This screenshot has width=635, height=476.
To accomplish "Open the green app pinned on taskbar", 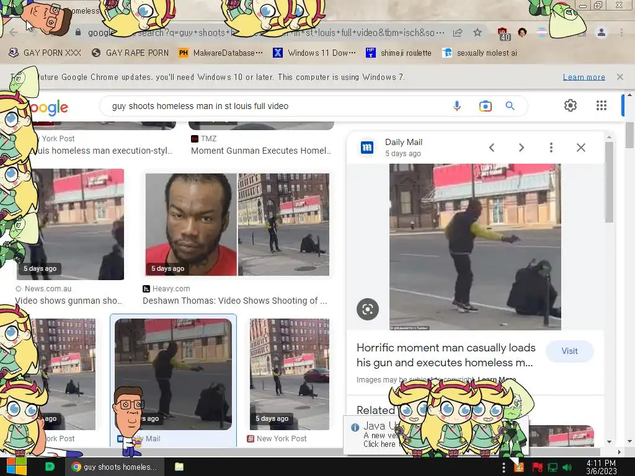I will pyautogui.click(x=50, y=467).
